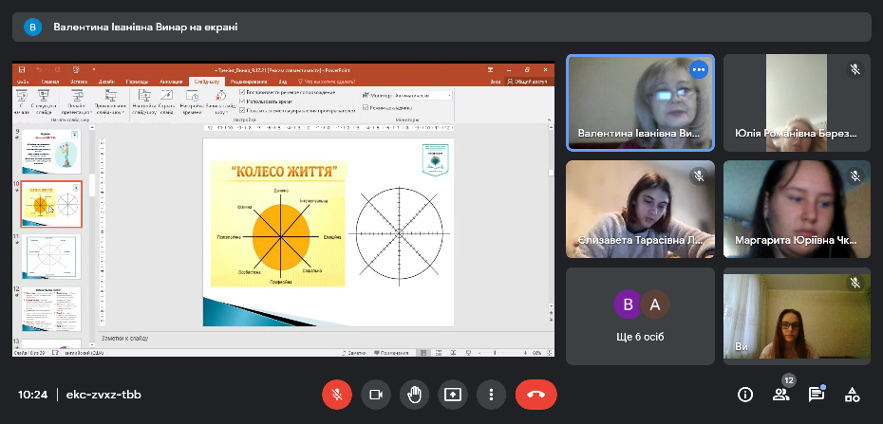The height and width of the screenshot is (424, 883).
Task: Click the "Ще 6 осіб" participants tile
Action: point(640,316)
